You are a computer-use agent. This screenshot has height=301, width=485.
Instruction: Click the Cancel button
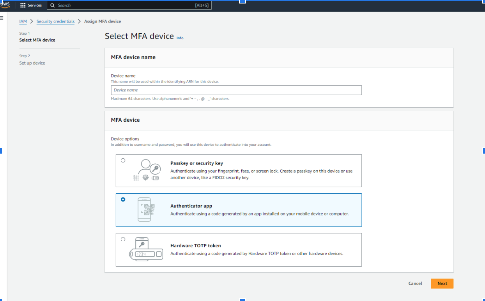pyautogui.click(x=415, y=283)
